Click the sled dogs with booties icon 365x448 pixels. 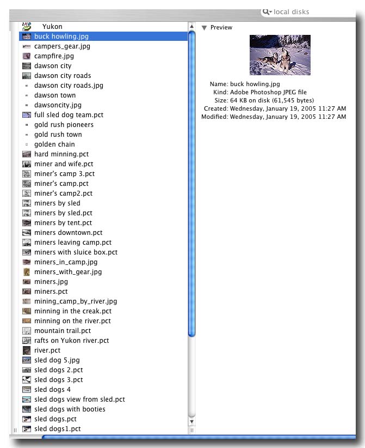point(27,409)
